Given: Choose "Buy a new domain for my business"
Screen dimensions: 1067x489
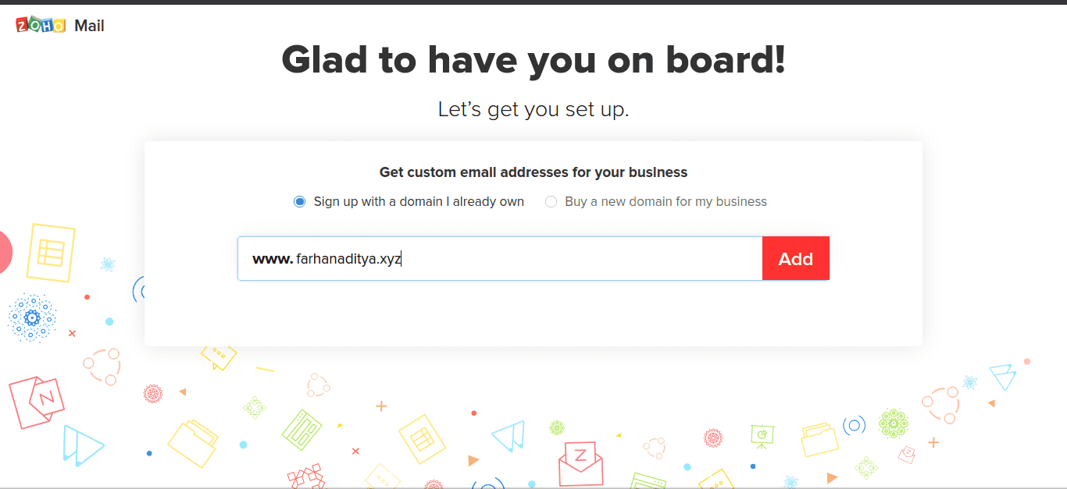Looking at the screenshot, I should click(x=551, y=201).
